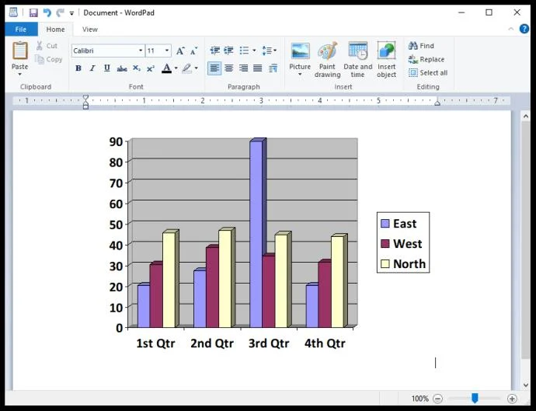The image size is (536, 411).
Task: Click the Redo arrow in title bar
Action: pyautogui.click(x=60, y=13)
